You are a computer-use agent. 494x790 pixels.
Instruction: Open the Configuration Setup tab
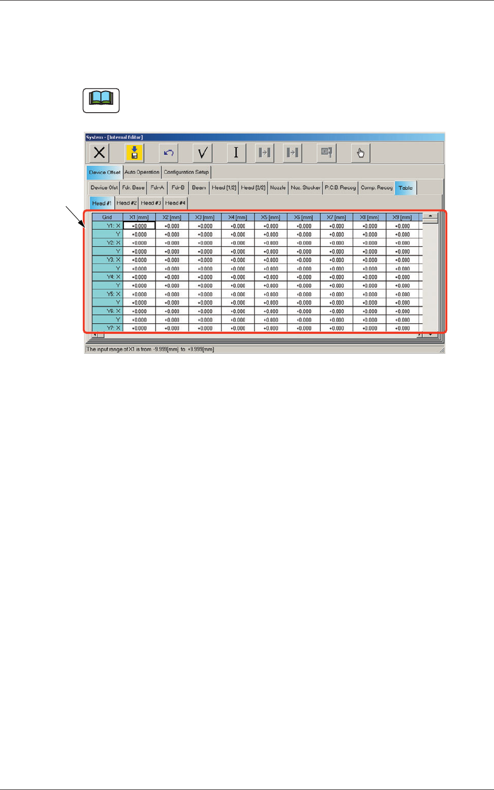[186, 172]
